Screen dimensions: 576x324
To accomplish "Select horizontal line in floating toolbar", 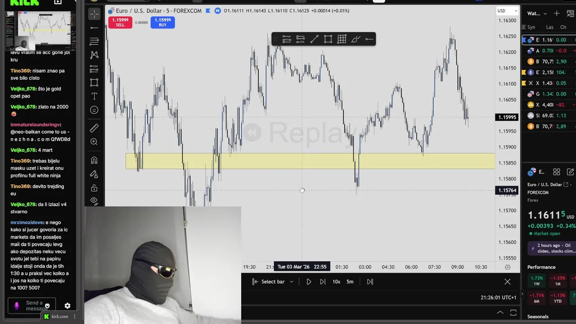I will coord(369,40).
